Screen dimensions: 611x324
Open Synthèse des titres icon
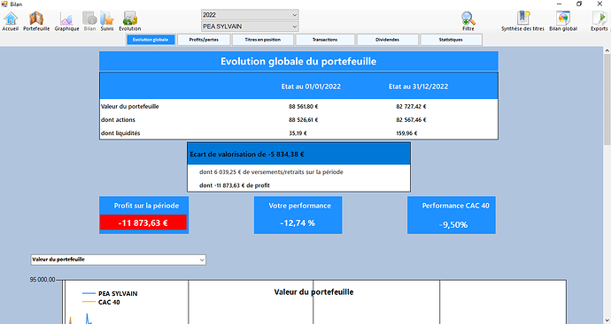522,21
